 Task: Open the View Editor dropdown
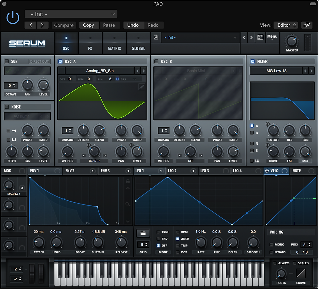(286, 25)
